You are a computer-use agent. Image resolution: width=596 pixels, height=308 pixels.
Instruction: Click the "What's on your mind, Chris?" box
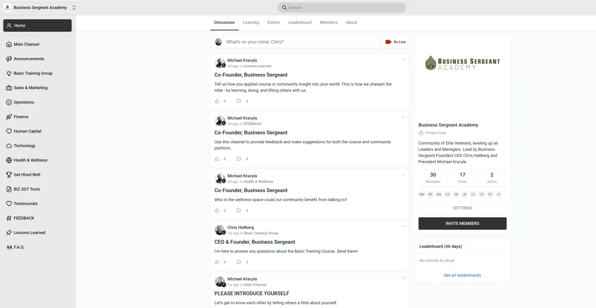pyautogui.click(x=295, y=42)
